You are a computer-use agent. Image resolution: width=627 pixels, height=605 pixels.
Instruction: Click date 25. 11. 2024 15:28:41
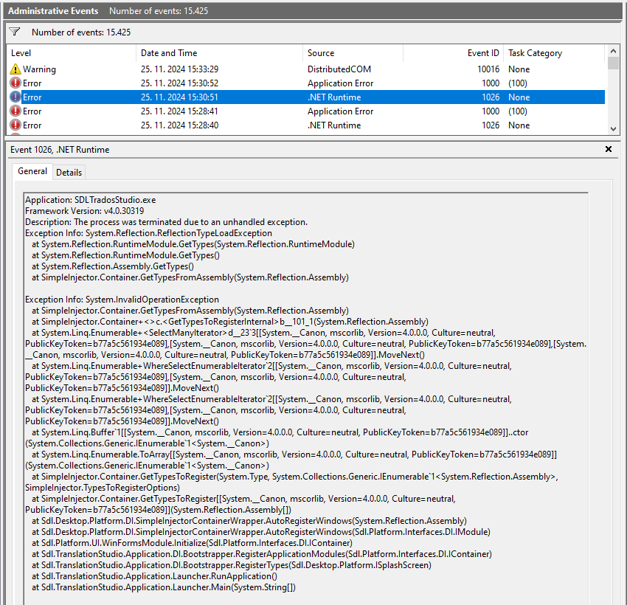tap(179, 111)
